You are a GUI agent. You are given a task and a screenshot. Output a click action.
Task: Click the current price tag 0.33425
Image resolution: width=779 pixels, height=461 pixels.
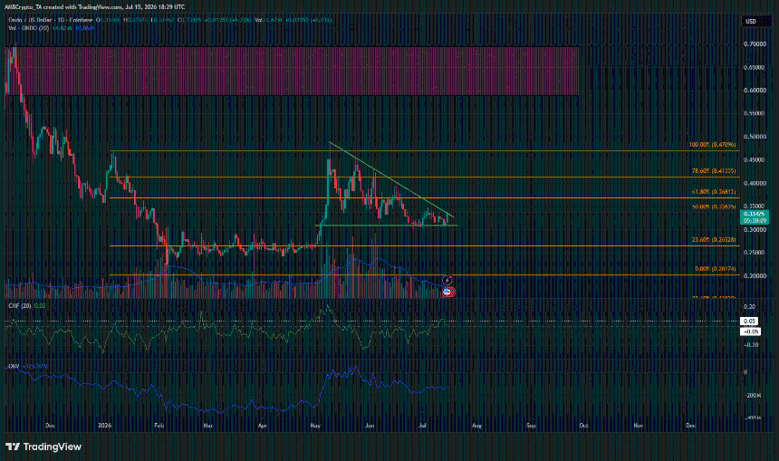(x=755, y=217)
